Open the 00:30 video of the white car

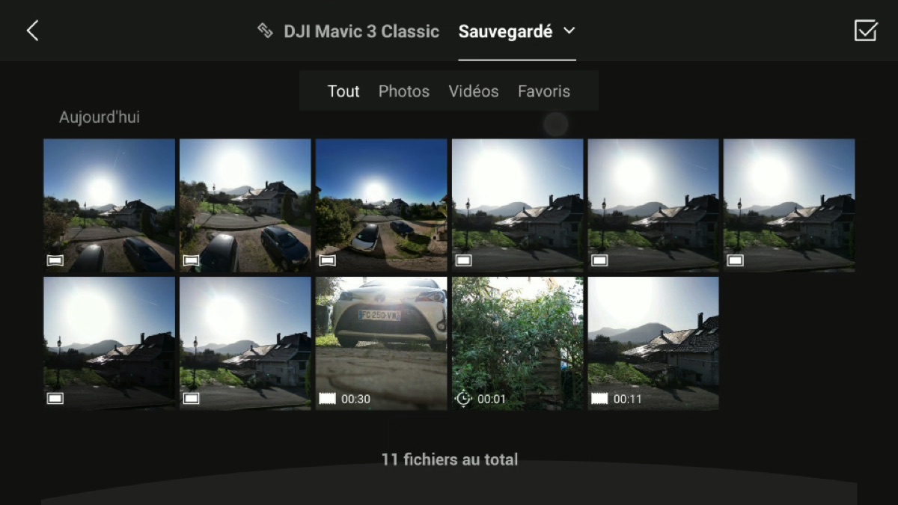[382, 343]
